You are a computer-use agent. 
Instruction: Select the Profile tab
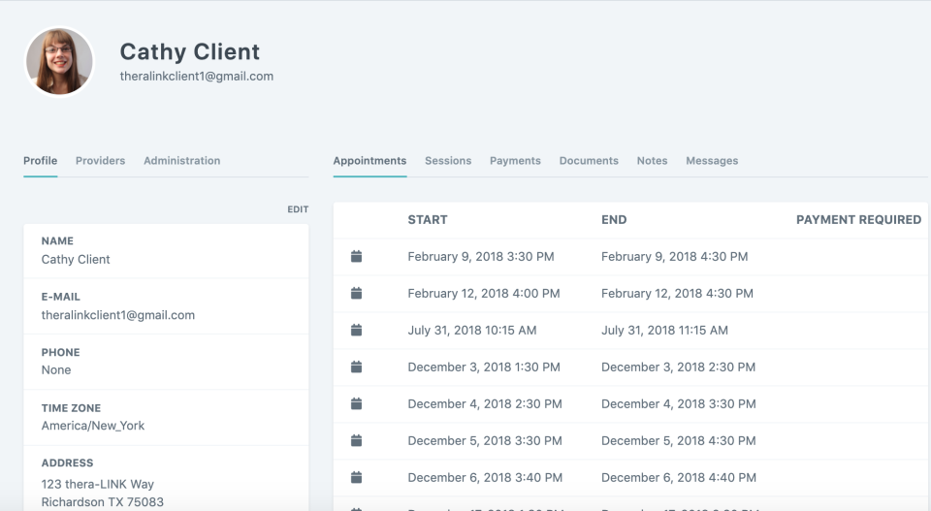(x=40, y=161)
